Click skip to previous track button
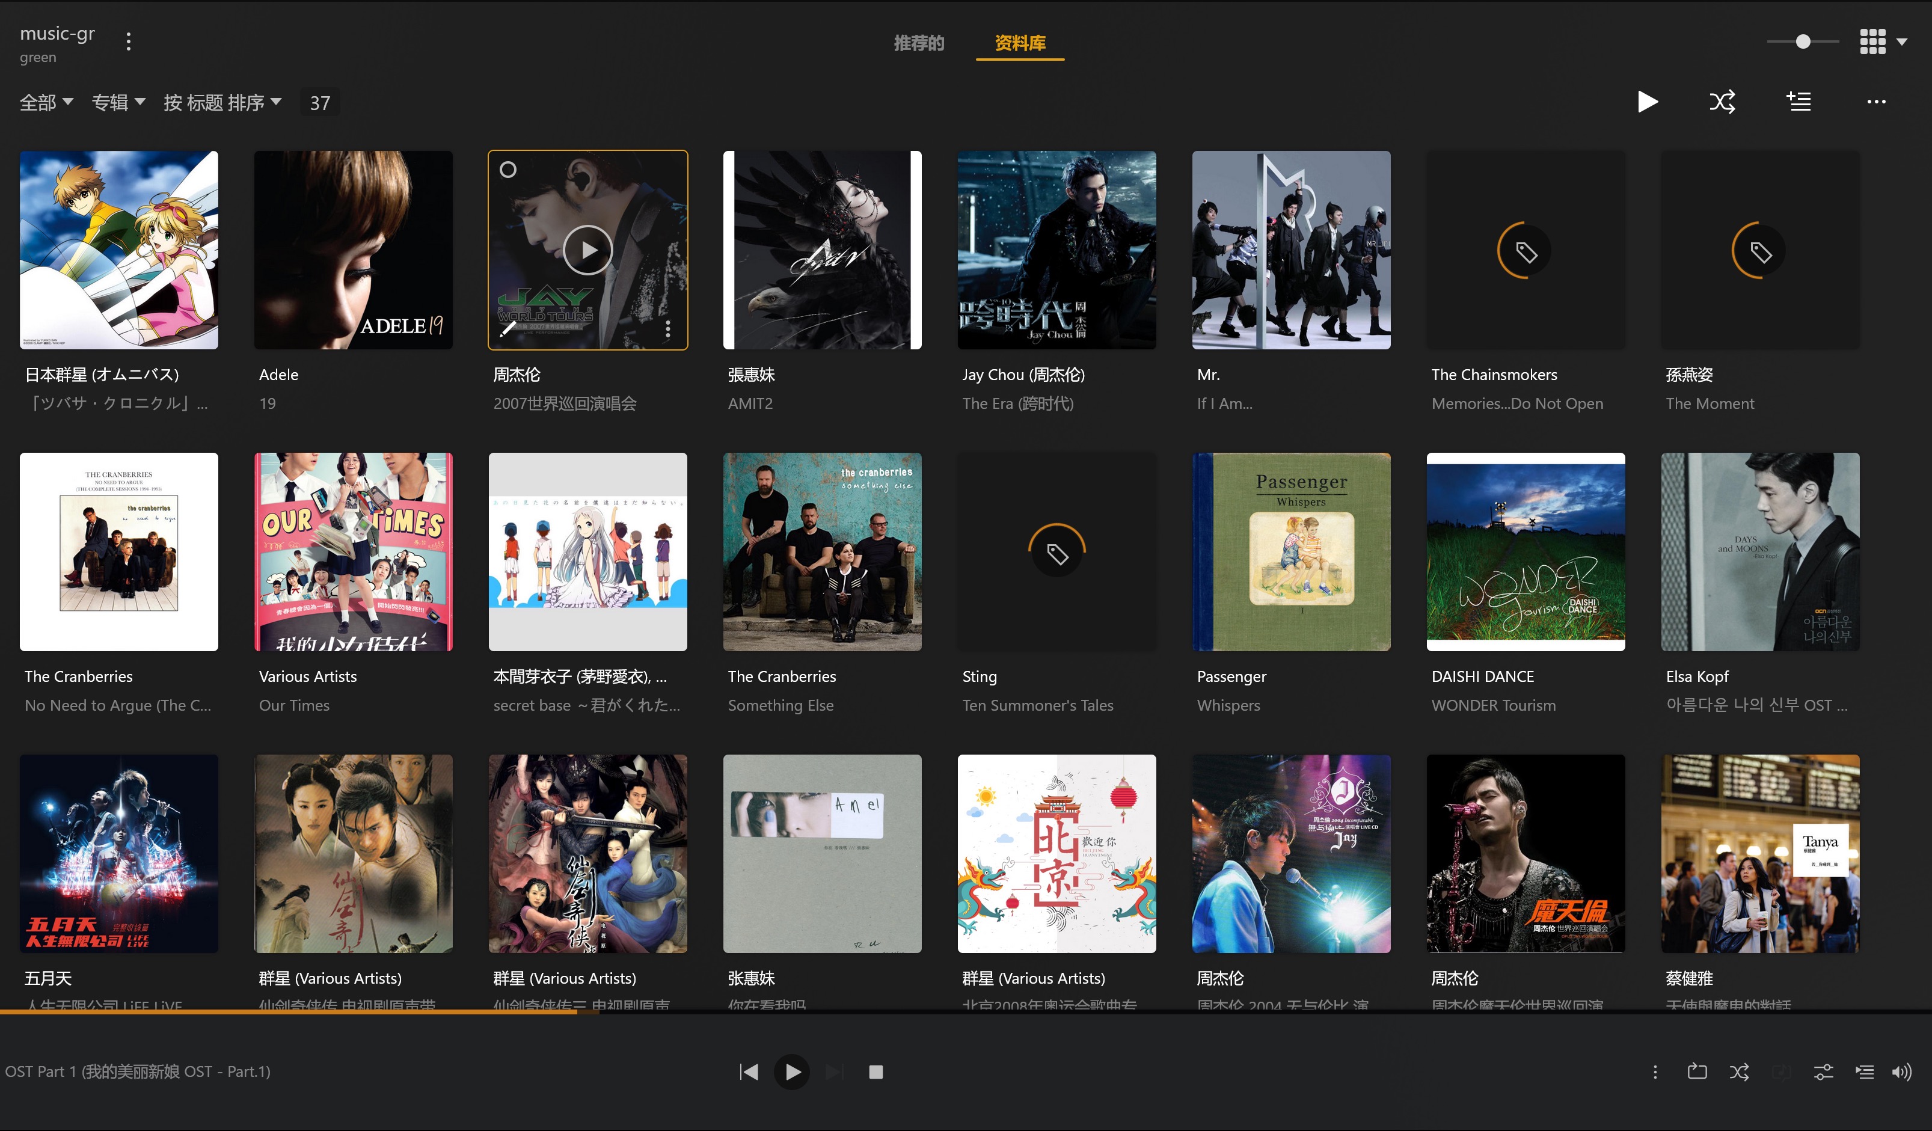 pos(749,1072)
